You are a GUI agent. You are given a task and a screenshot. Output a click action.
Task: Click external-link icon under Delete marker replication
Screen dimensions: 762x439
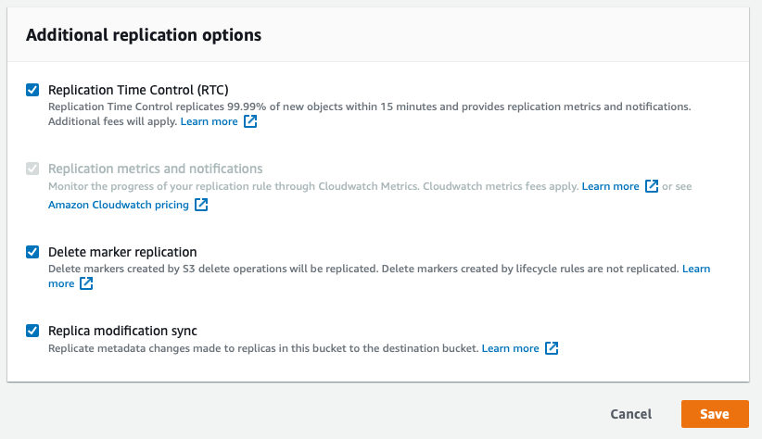pos(86,283)
